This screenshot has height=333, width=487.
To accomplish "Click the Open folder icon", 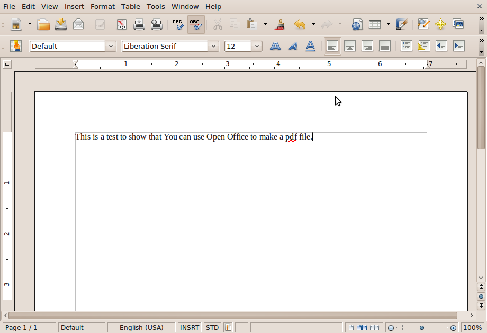I will click(x=43, y=24).
